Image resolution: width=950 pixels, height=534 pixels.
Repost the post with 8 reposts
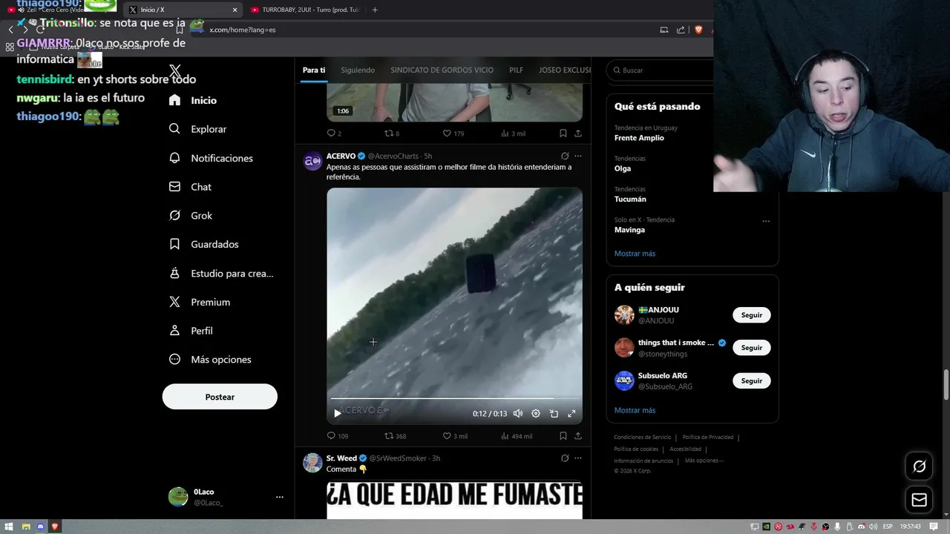click(391, 133)
